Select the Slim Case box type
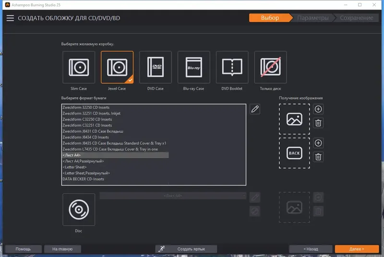The width and height of the screenshot is (384, 257). point(79,67)
